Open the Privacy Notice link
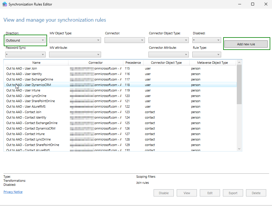This screenshot has width=272, height=206. (13, 192)
